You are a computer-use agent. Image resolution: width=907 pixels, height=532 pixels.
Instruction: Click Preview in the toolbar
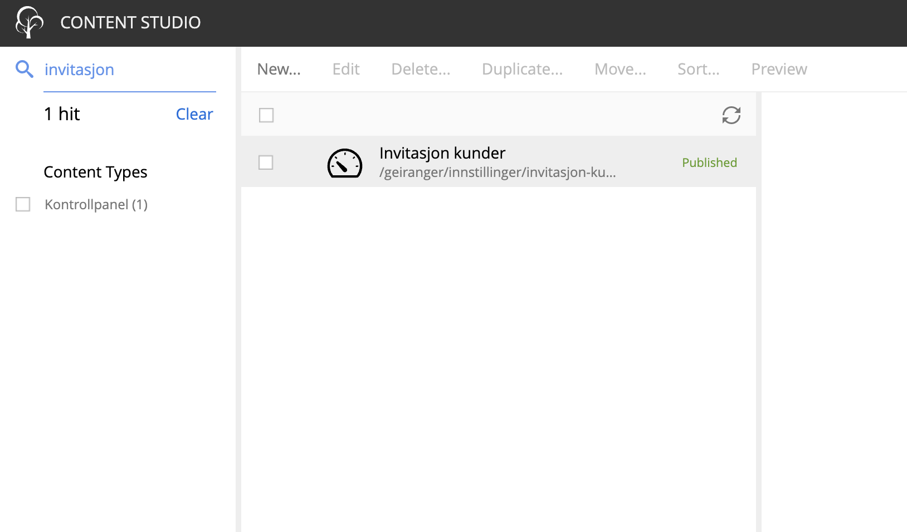779,69
